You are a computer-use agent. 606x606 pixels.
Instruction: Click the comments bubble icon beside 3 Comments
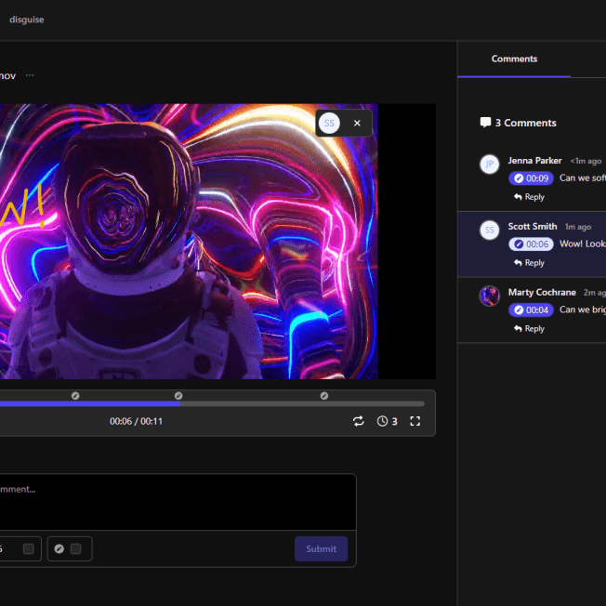click(485, 123)
